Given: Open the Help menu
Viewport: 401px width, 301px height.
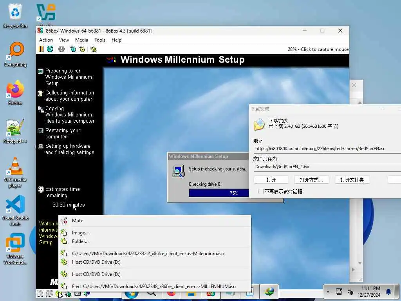Looking at the screenshot, I should [x=116, y=40].
